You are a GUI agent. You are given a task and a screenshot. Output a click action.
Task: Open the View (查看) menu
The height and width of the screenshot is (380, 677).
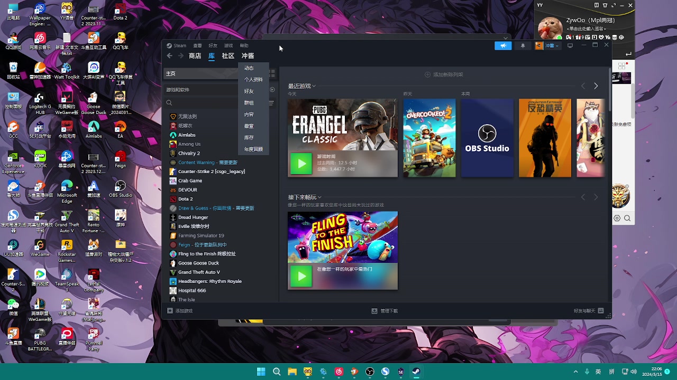pyautogui.click(x=197, y=46)
